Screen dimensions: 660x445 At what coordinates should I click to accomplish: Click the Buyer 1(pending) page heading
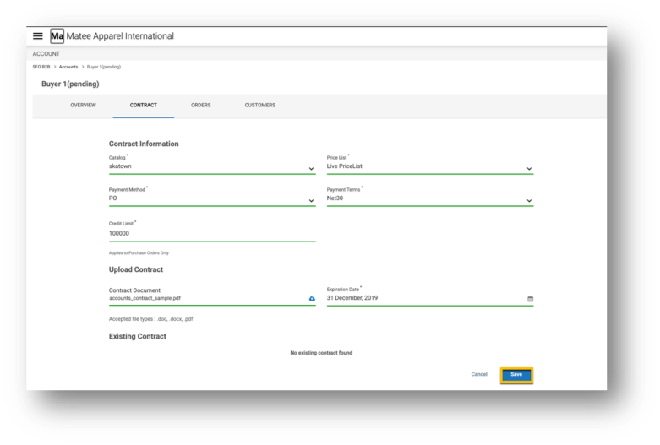pyautogui.click(x=70, y=84)
